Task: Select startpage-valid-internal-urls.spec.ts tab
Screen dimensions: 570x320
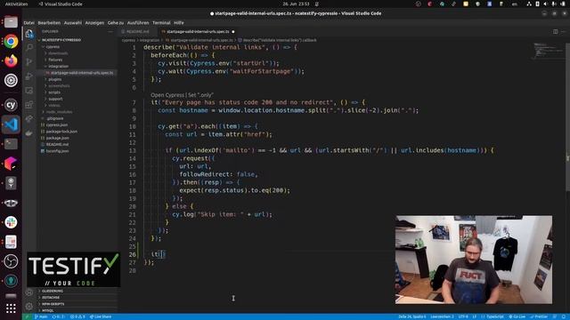Action: click(x=198, y=32)
